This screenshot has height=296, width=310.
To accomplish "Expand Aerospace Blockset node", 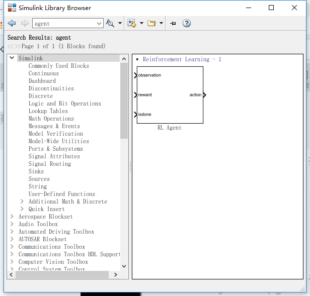I will tap(12, 217).
